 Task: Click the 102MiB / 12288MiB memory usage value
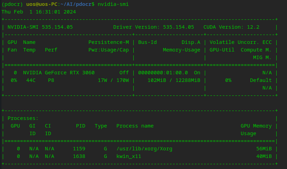(174, 80)
